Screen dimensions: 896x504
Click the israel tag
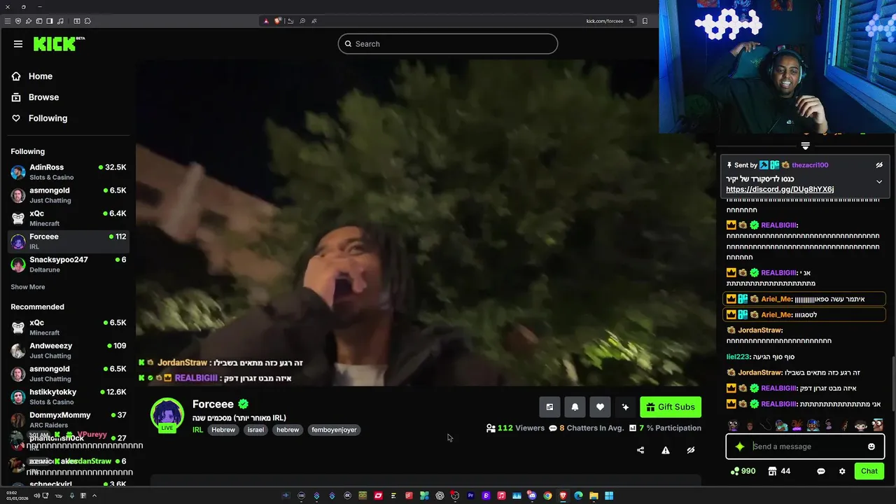[x=255, y=430]
